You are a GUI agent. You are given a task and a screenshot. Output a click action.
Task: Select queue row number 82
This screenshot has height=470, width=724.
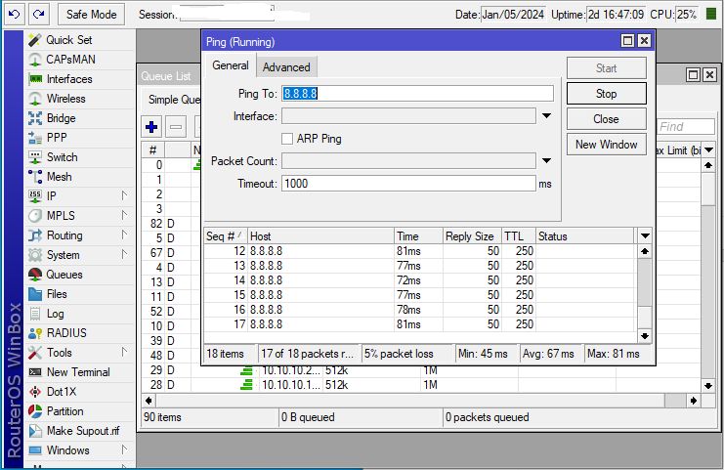171,224
